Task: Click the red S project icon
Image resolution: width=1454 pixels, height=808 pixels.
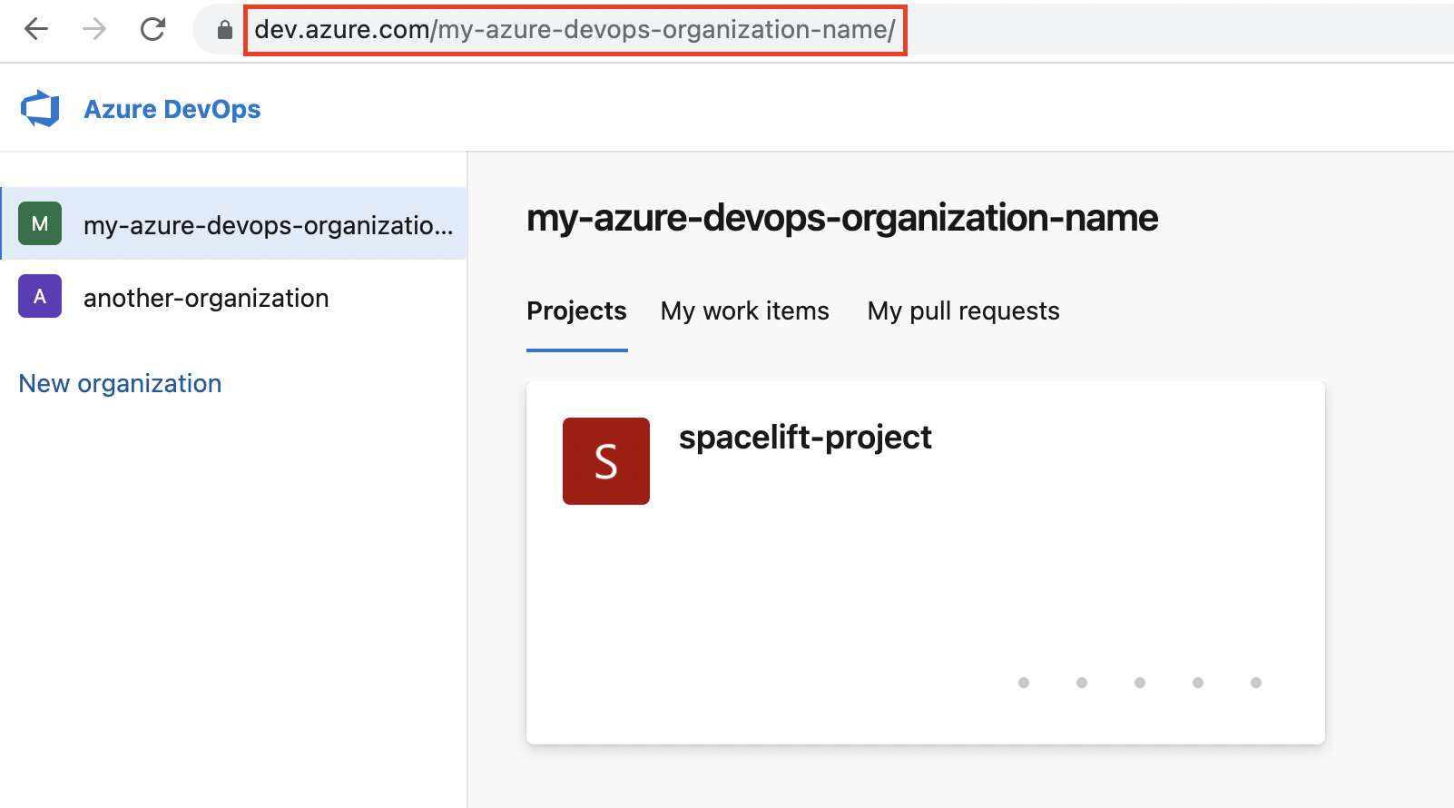Action: [x=605, y=461]
